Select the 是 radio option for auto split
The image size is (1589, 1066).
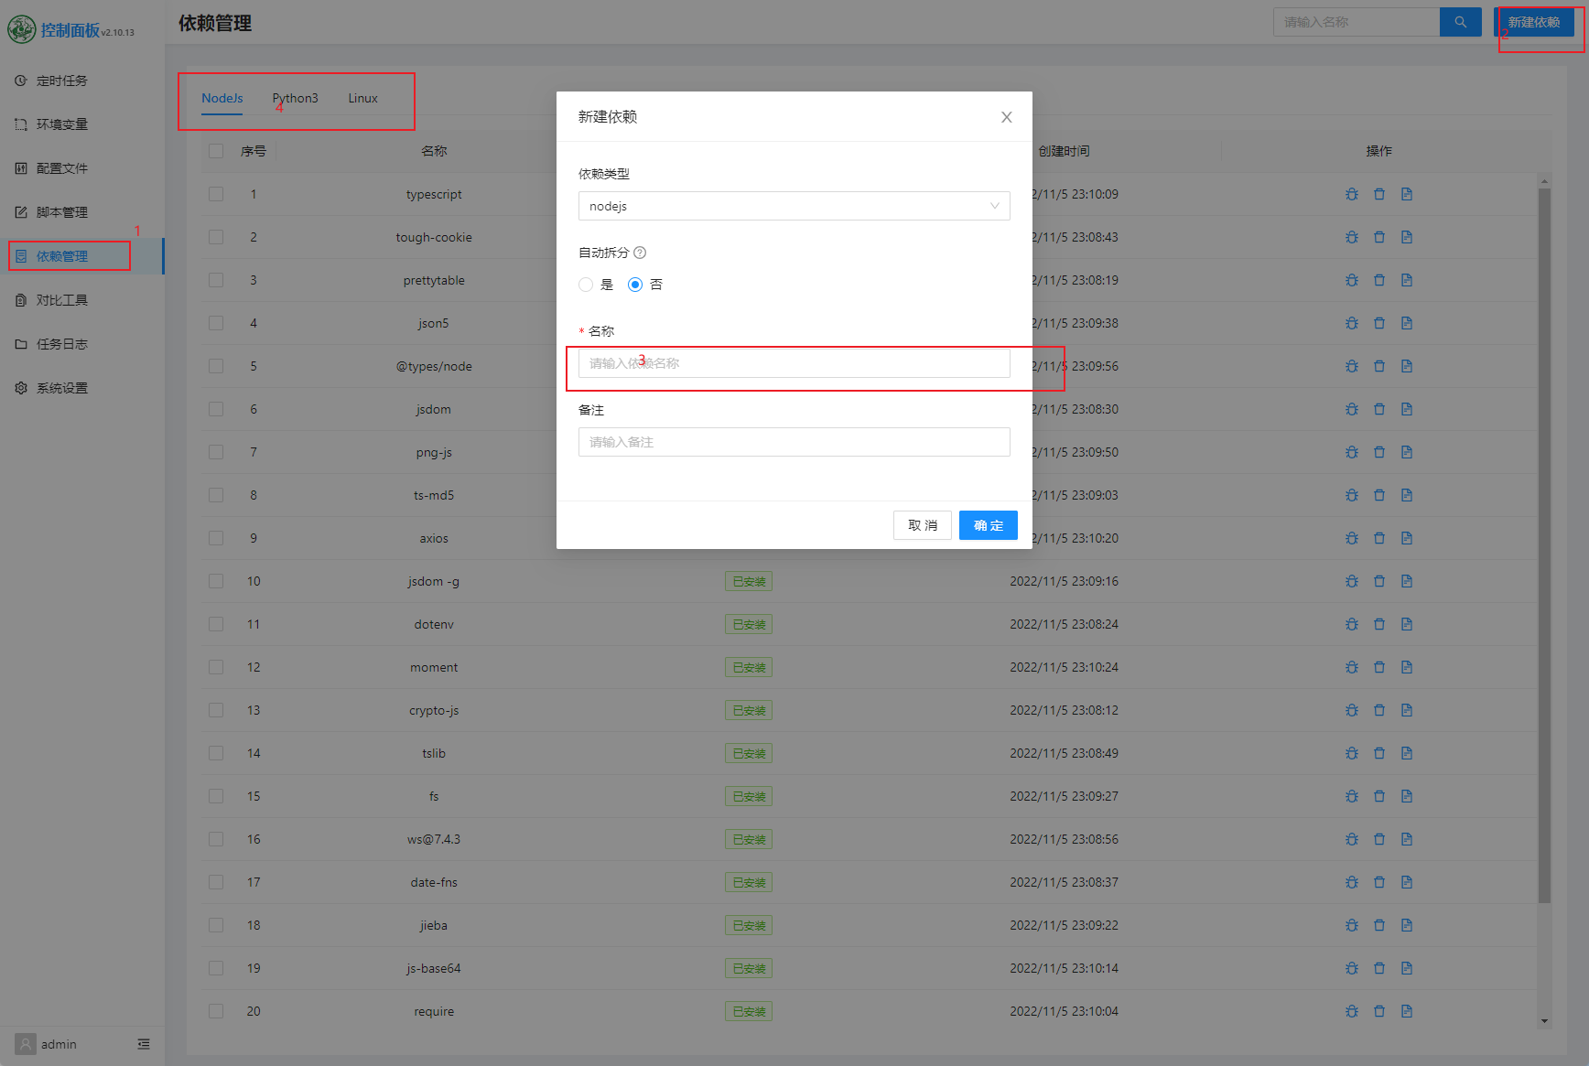click(x=586, y=285)
